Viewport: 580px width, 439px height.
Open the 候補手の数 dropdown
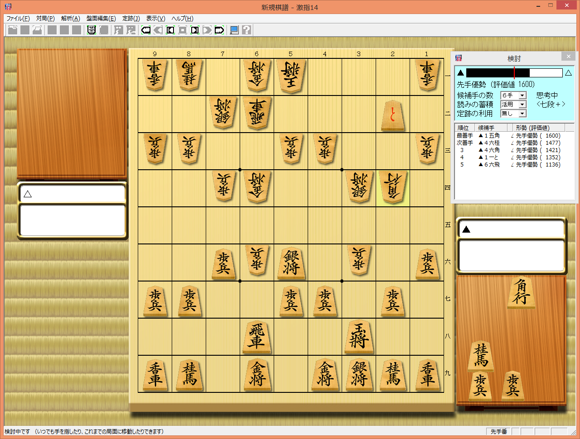point(522,95)
